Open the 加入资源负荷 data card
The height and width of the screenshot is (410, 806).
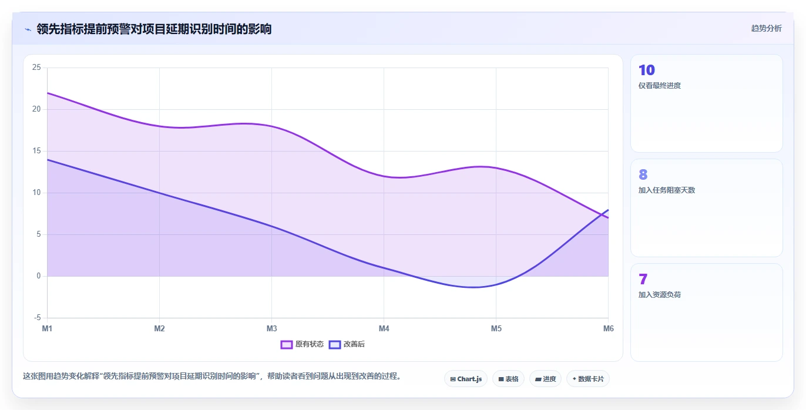(x=707, y=312)
